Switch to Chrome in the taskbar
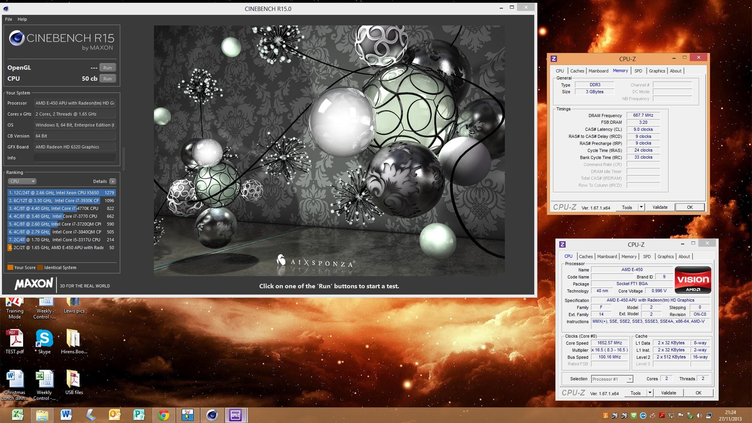The image size is (752, 423). pyautogui.click(x=163, y=415)
